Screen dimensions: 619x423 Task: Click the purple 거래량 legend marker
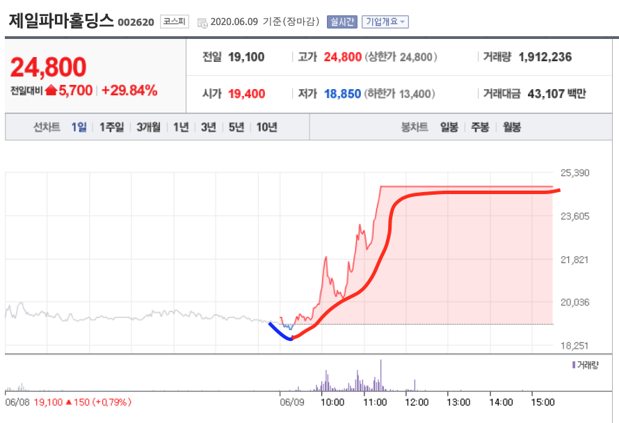point(574,365)
